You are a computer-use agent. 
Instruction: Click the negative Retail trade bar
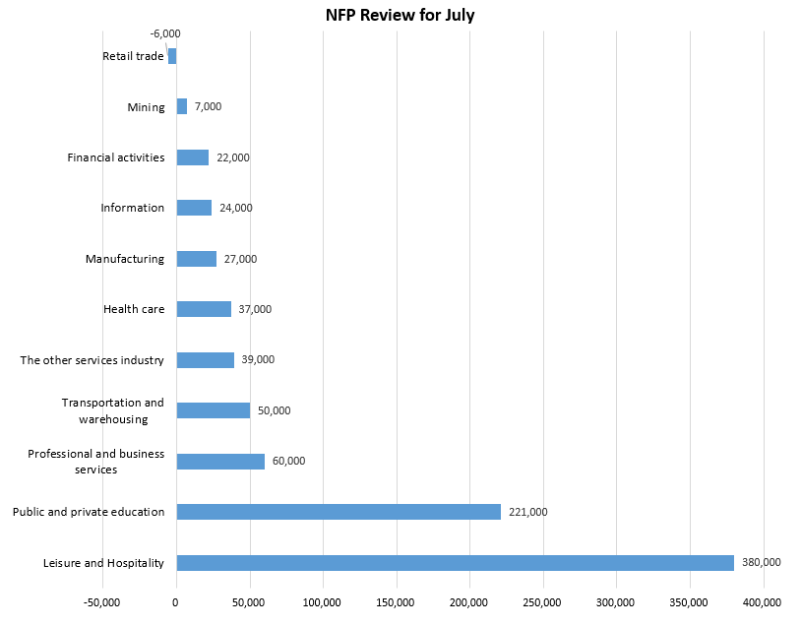click(172, 56)
